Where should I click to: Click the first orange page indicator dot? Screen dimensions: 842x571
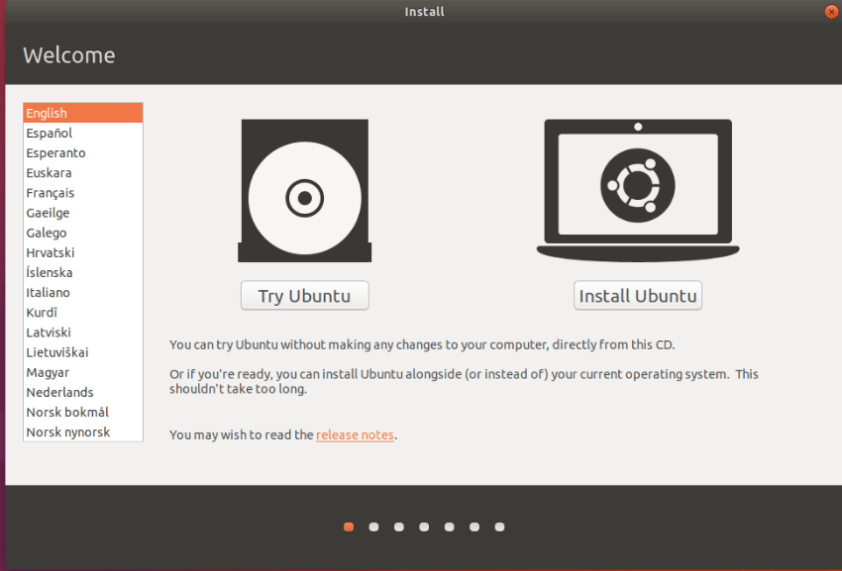point(349,526)
